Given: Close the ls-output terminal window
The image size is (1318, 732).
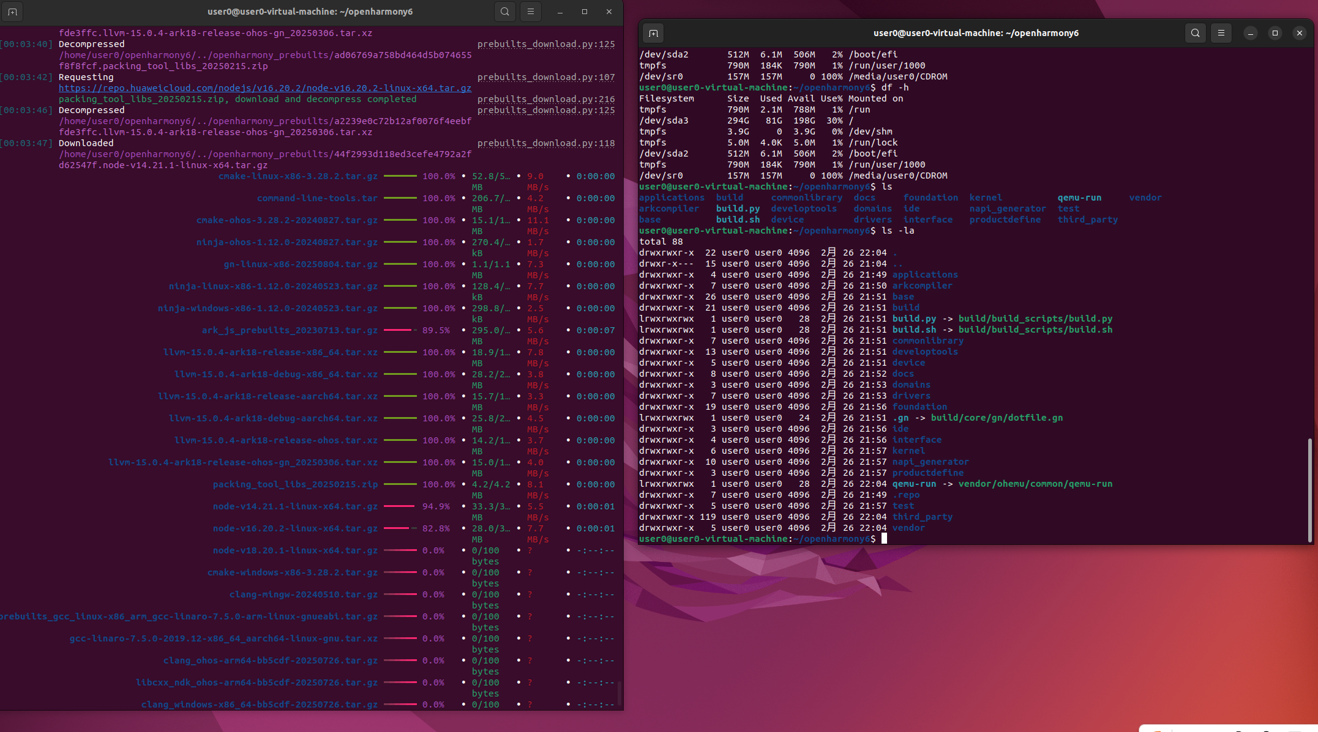Looking at the screenshot, I should 1300,33.
